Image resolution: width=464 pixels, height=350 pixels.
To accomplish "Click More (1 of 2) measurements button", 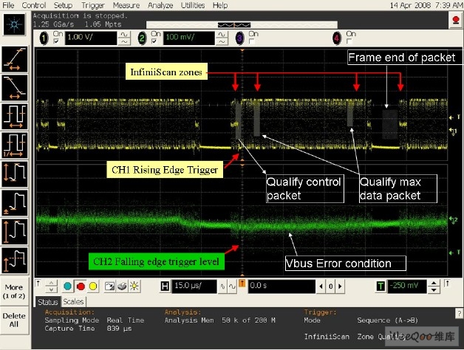I will pos(14,292).
